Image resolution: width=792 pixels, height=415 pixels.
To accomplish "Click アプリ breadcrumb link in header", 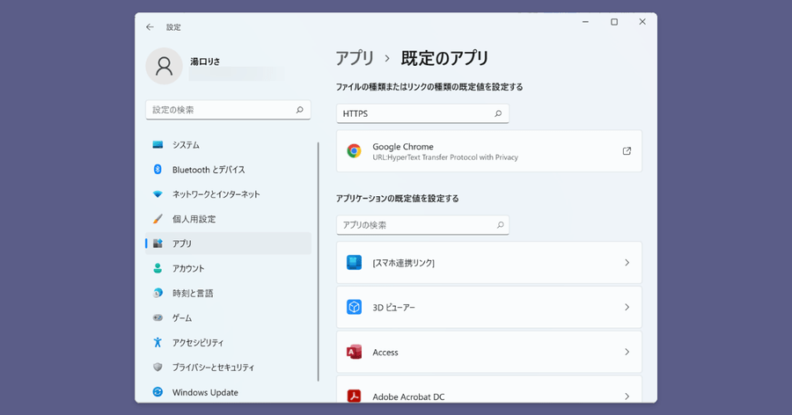I will [355, 59].
